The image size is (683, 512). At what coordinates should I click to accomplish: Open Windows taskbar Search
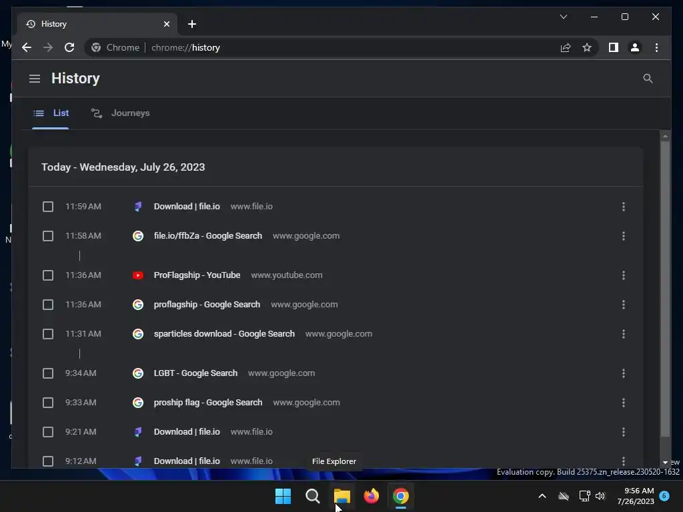(x=312, y=496)
